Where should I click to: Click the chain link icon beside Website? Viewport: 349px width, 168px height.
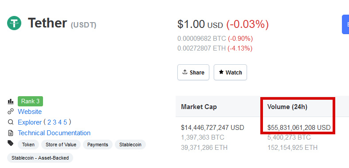pos(11,111)
